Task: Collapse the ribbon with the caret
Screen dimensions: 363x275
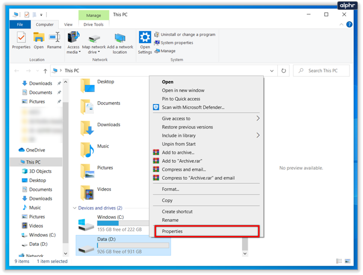Action: coord(341,24)
